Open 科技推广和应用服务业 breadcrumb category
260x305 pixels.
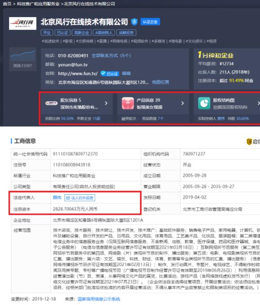tap(38, 4)
